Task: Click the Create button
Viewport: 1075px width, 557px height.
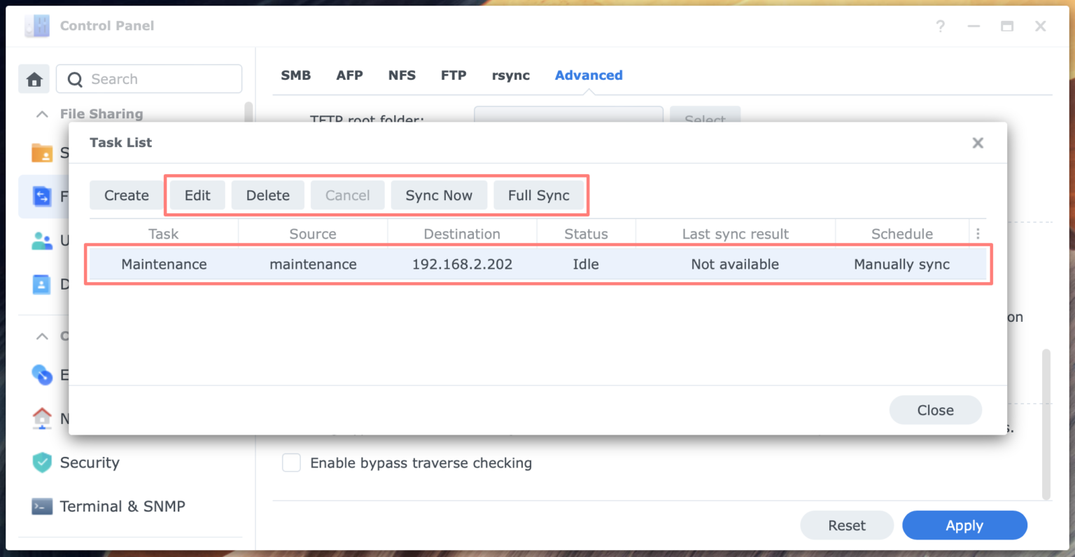Action: (x=127, y=195)
